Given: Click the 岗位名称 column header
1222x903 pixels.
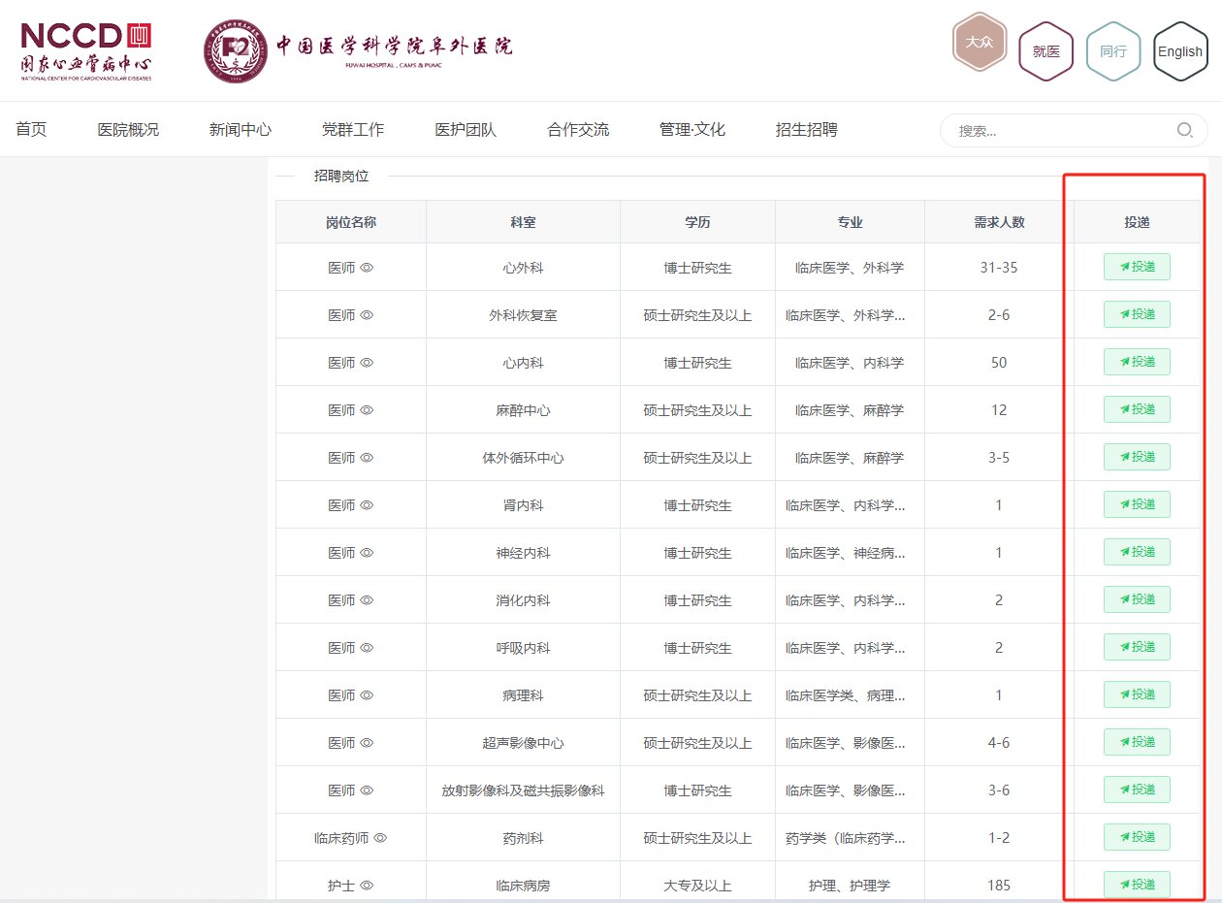Looking at the screenshot, I should click(x=351, y=222).
